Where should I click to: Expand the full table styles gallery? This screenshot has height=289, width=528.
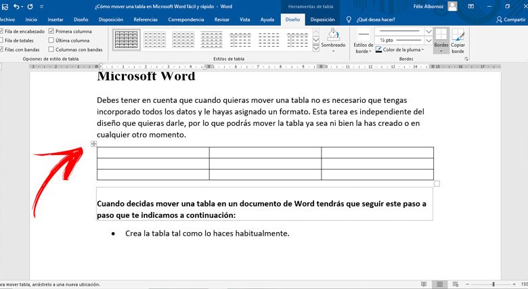(x=316, y=48)
